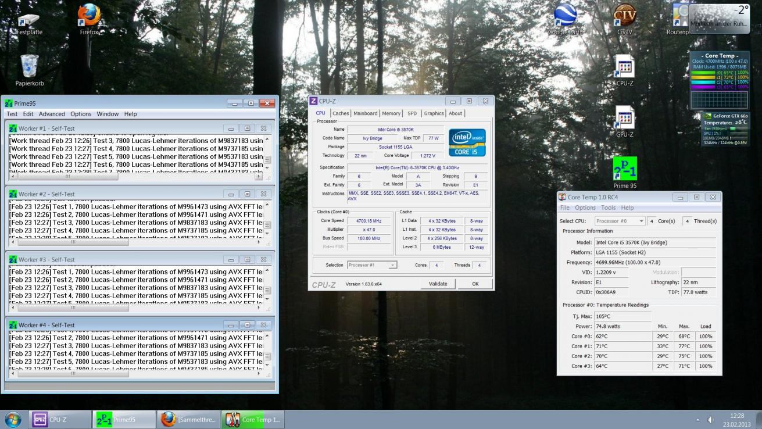Click the Worker #4 window icon
The height and width of the screenshot is (429, 762).
click(x=13, y=325)
